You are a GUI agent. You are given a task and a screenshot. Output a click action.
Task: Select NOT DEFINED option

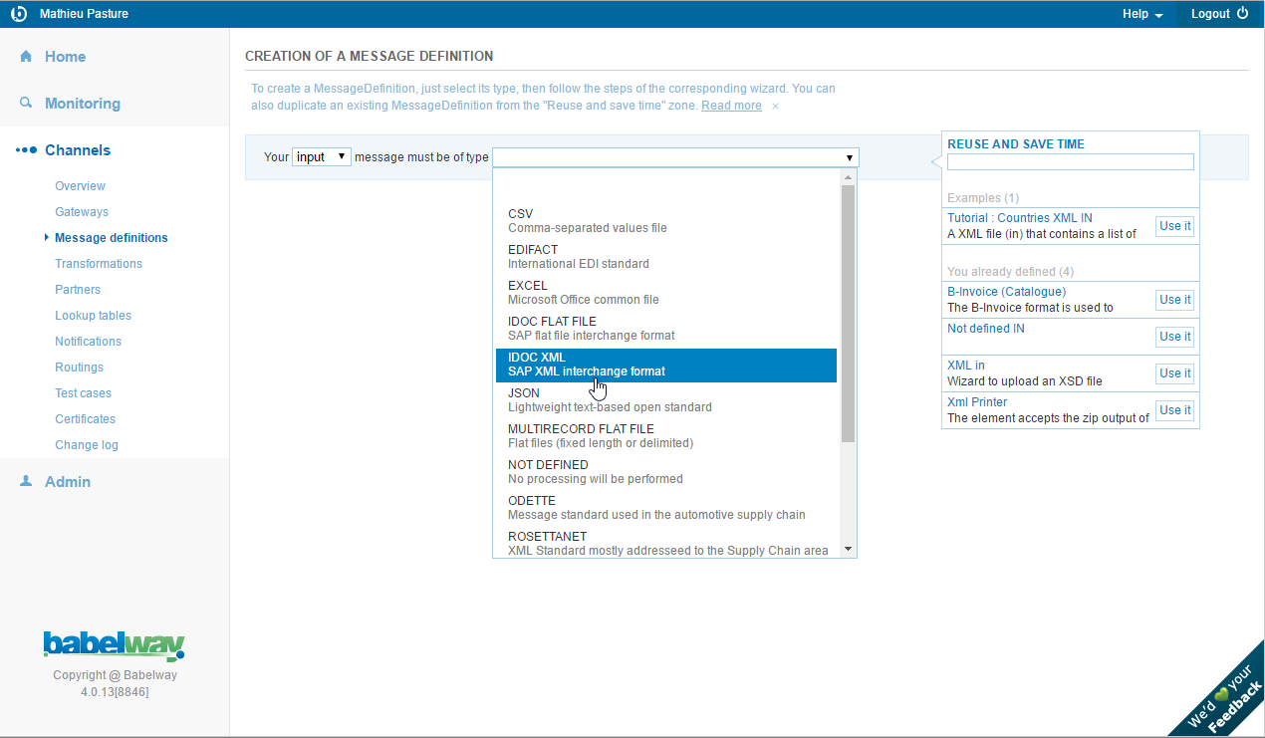pyautogui.click(x=666, y=472)
